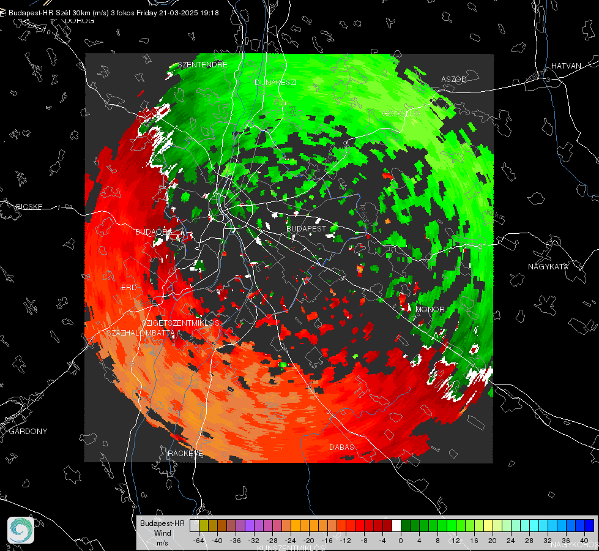
Task: Click the GÖDÖLLŐ map label
Action: click(401, 113)
